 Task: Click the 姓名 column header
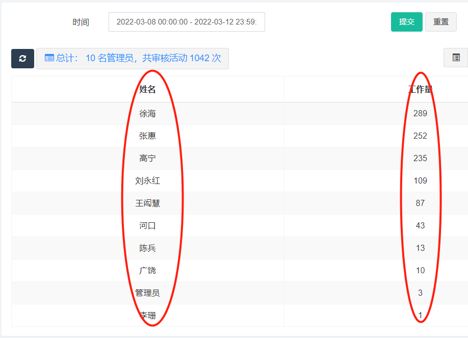click(x=147, y=89)
